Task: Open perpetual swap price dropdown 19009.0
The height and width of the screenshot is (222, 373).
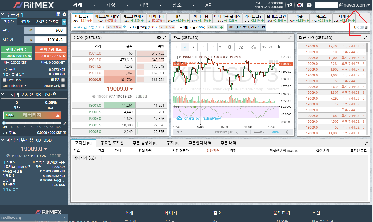Action: 114,27
